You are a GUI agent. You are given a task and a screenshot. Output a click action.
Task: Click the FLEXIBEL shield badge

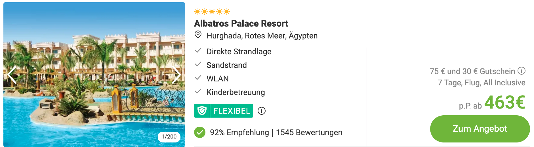coord(224,111)
